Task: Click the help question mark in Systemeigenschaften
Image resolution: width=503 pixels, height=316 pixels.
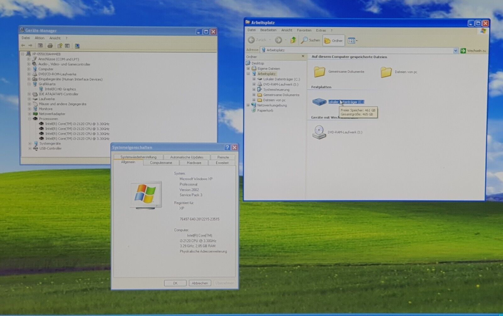Action: click(227, 147)
